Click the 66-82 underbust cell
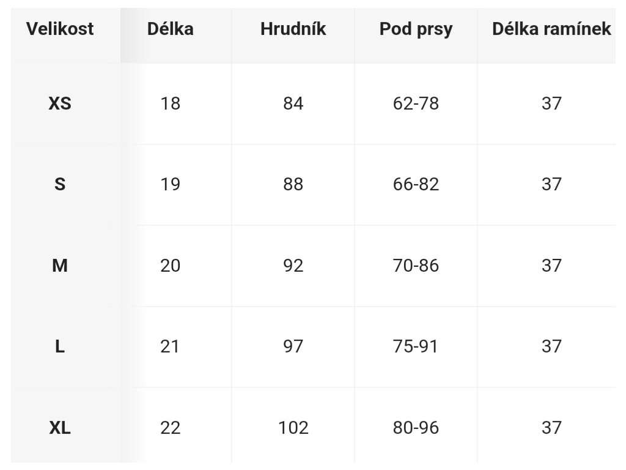The height and width of the screenshot is (470, 626). pyautogui.click(x=416, y=184)
